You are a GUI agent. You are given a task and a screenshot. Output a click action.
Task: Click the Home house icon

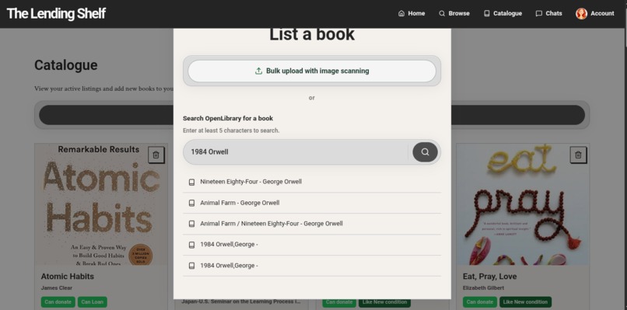[x=401, y=13]
